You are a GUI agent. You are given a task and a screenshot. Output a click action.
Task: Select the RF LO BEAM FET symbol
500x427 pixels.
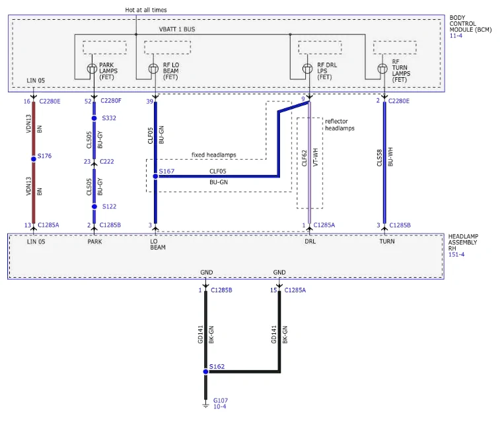[153, 69]
